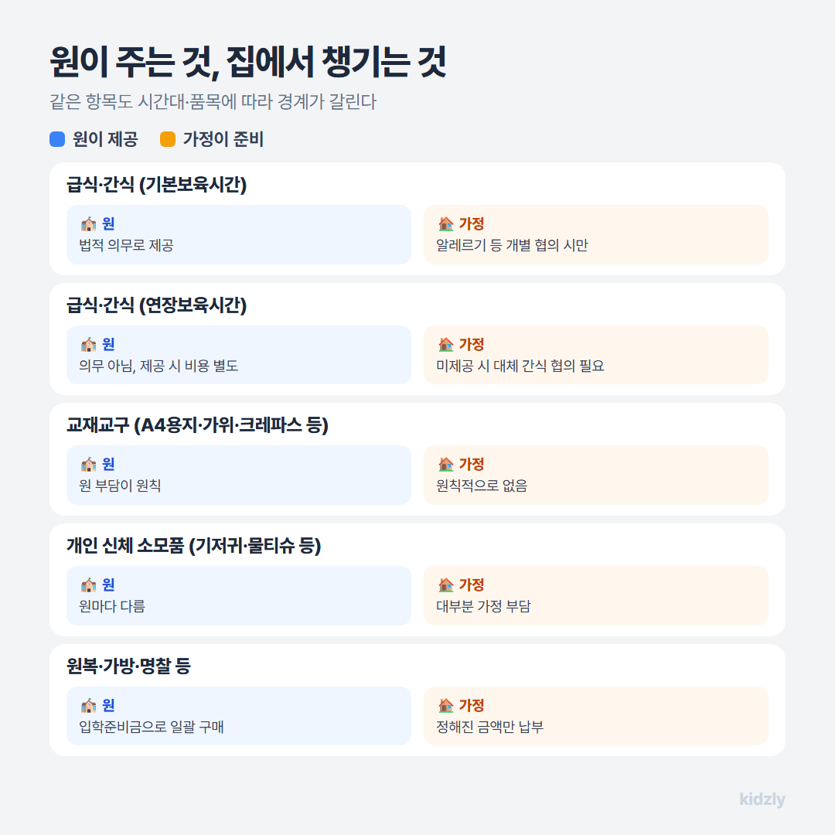Image resolution: width=835 pixels, height=835 pixels.
Task: Click the school icon in 연장보육시간 원 card
Action: (88, 345)
